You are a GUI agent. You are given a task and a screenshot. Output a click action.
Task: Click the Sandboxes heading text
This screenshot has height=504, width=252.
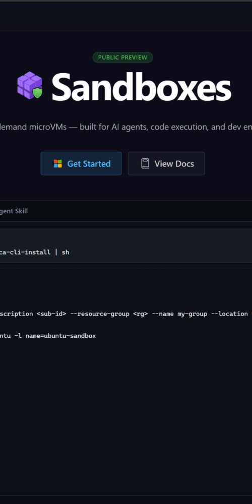(142, 86)
